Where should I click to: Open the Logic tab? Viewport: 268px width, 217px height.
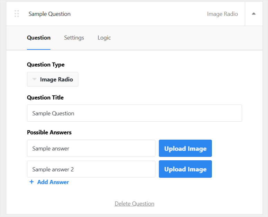point(104,38)
